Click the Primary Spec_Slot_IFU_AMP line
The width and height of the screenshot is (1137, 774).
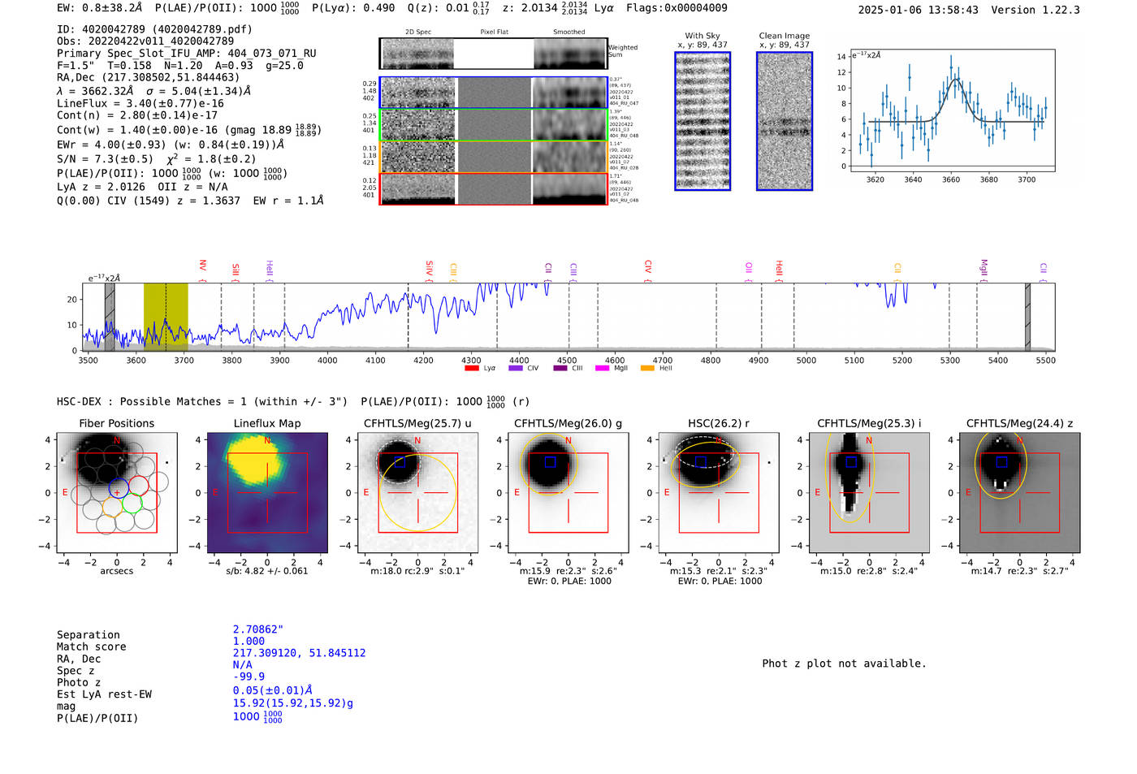coord(187,54)
